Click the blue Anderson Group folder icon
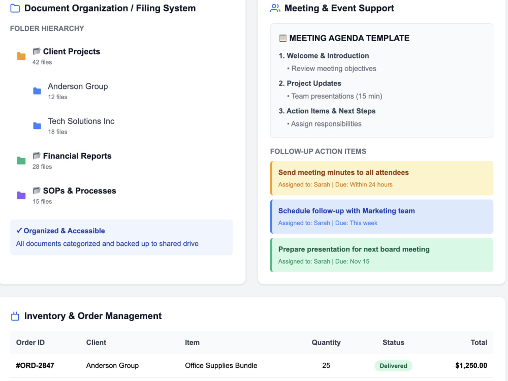 point(37,91)
